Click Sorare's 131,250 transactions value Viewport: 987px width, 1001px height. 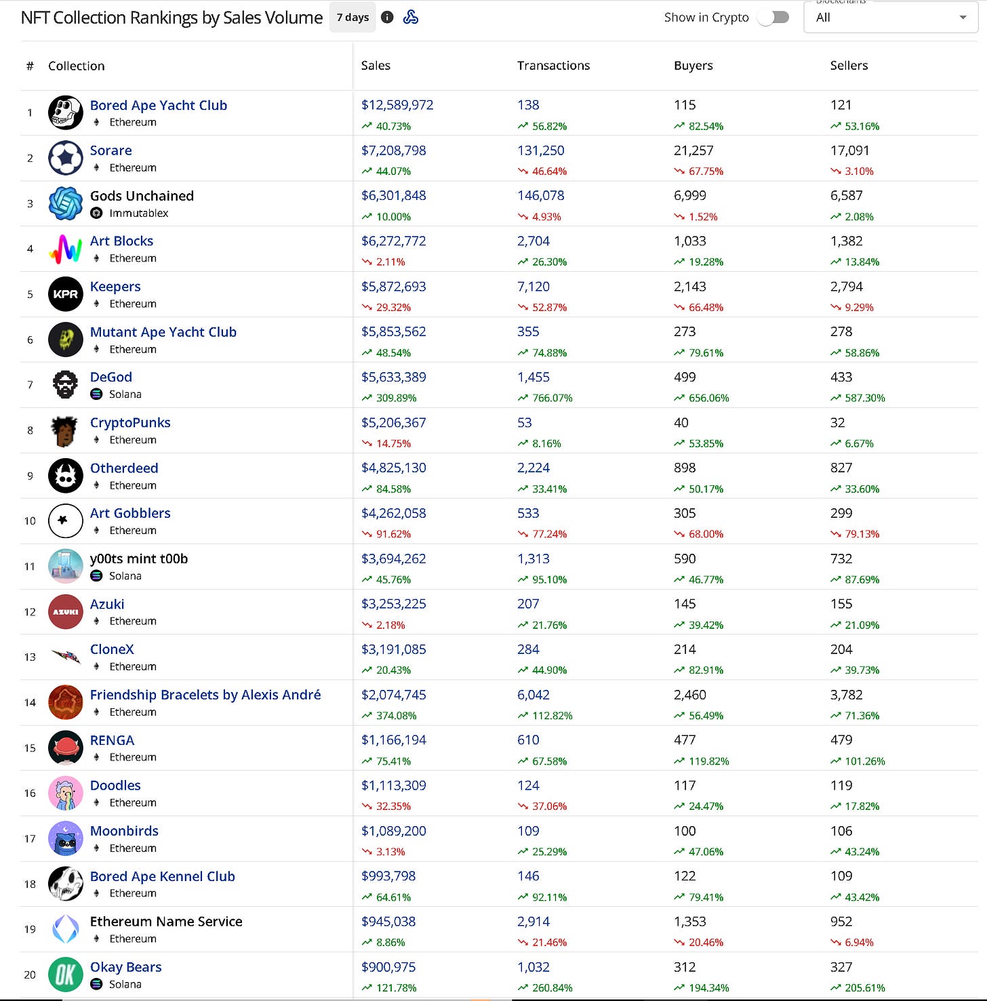pos(540,150)
